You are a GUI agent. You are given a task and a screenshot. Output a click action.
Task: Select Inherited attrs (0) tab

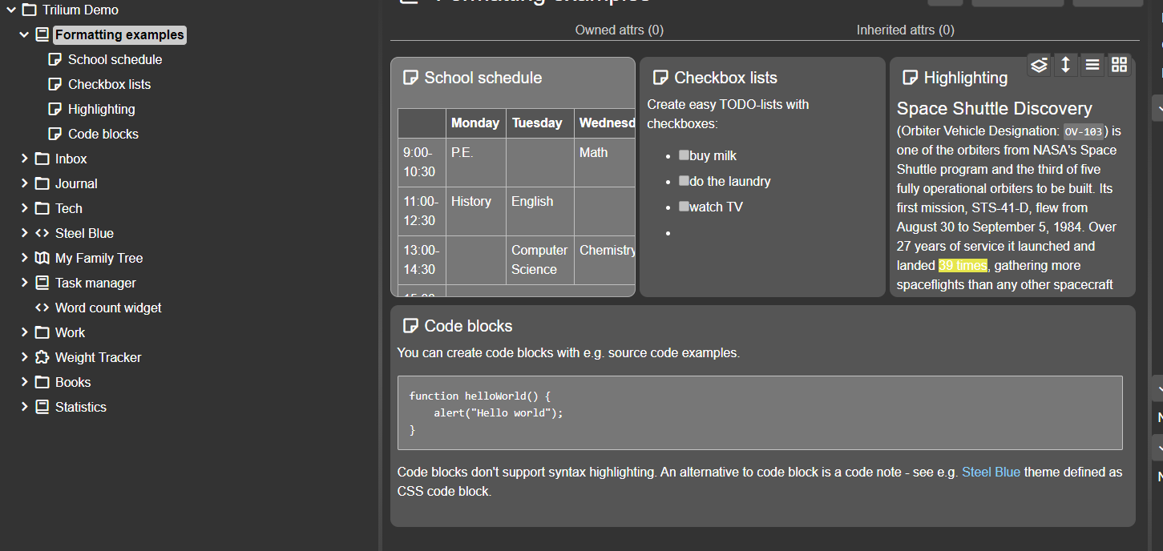pos(905,30)
